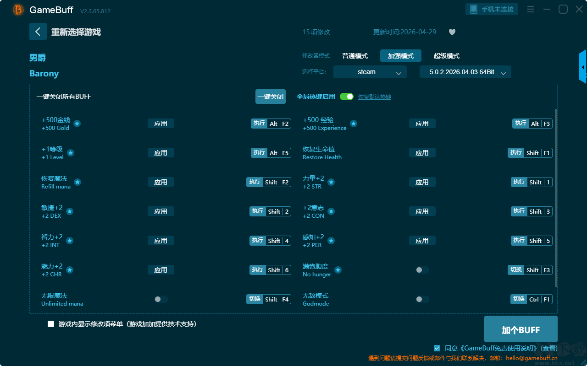
Task: Click the Ctrl F1 hotkey for Godmode
Action: click(532, 299)
